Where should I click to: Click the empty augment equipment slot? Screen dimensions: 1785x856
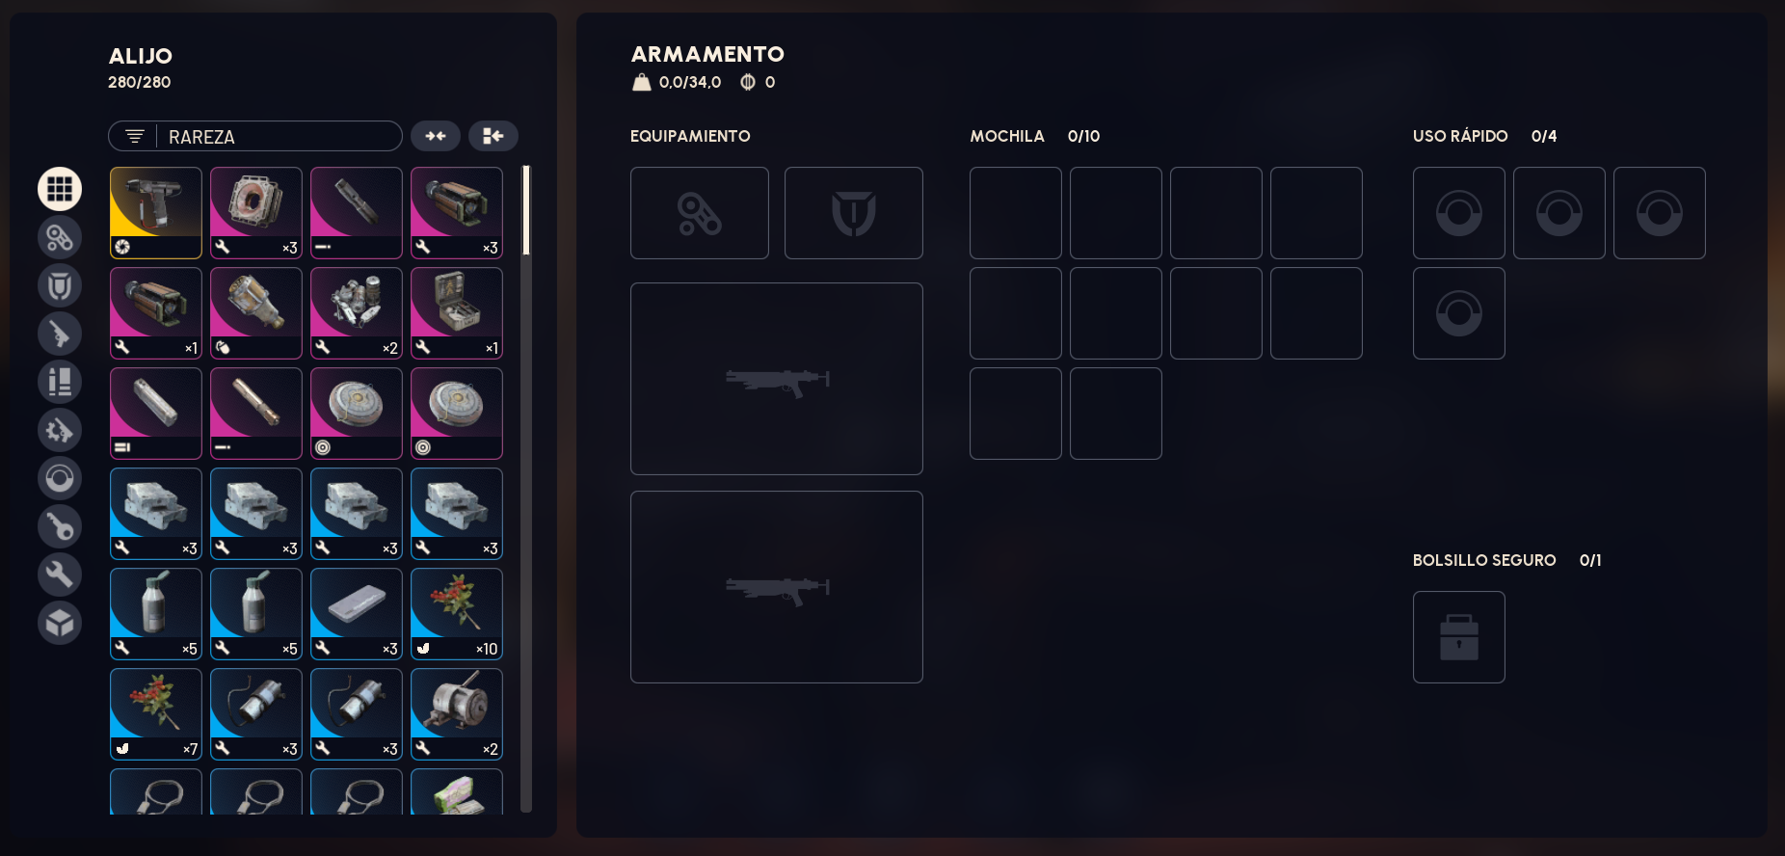coord(700,213)
